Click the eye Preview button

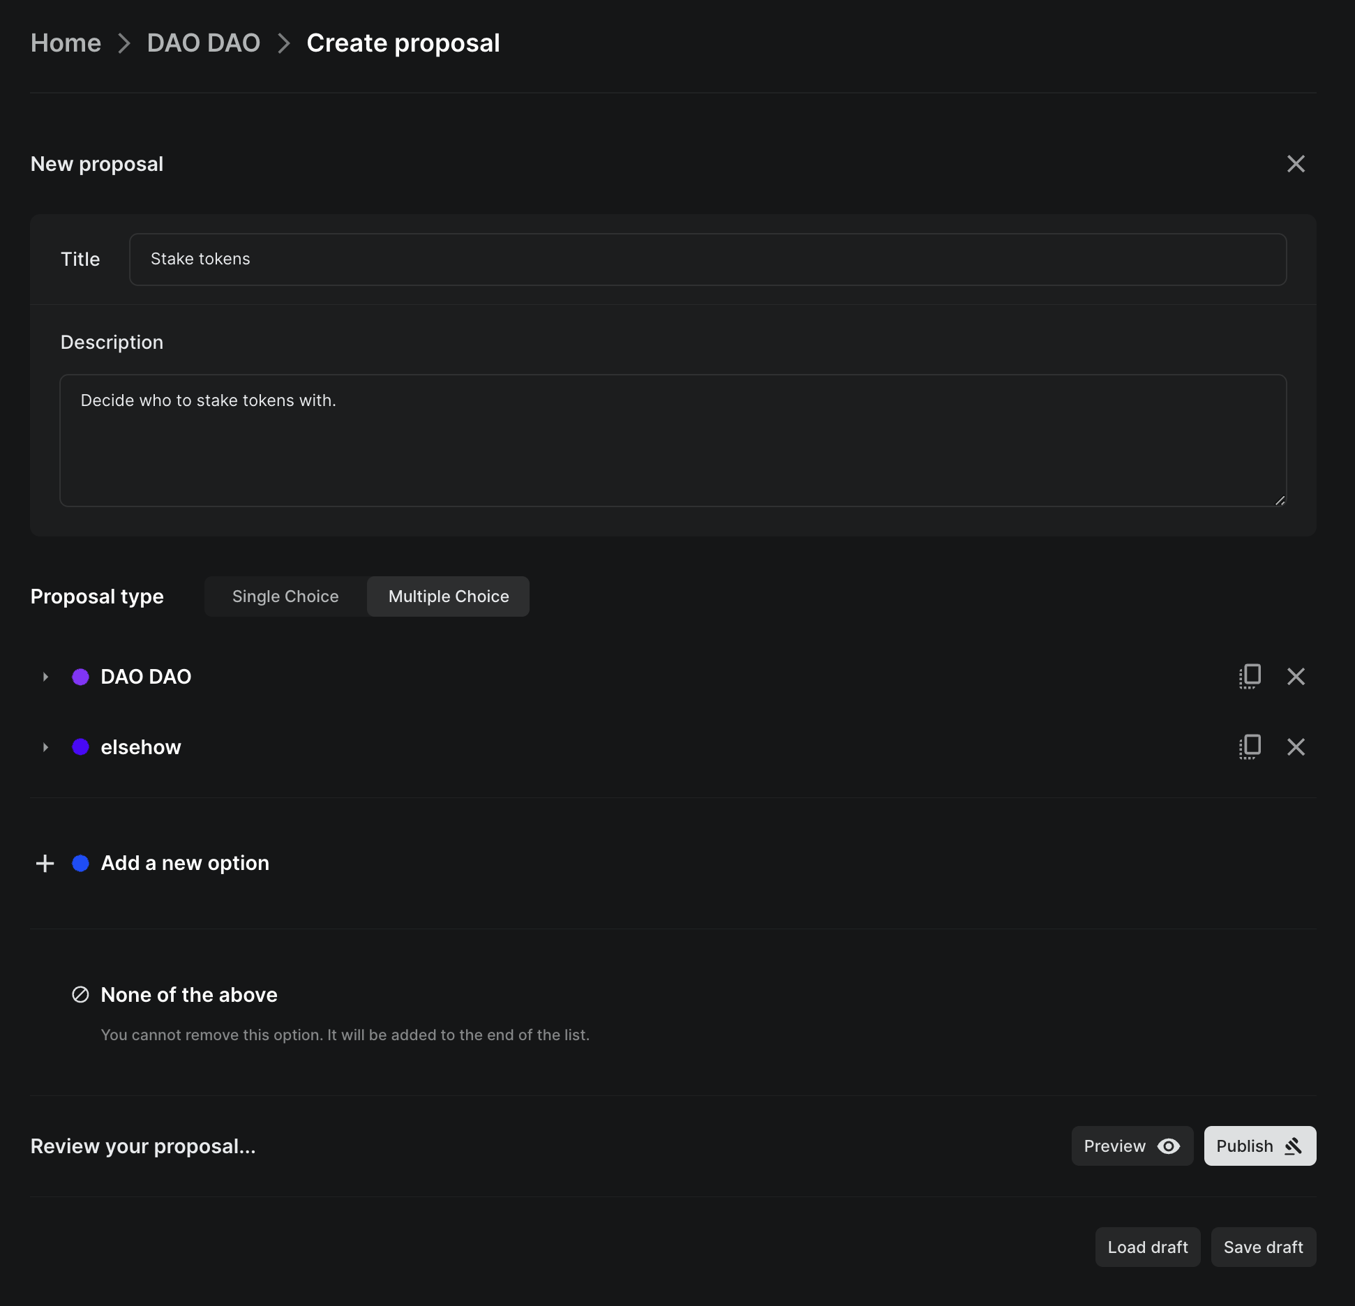pyautogui.click(x=1132, y=1146)
